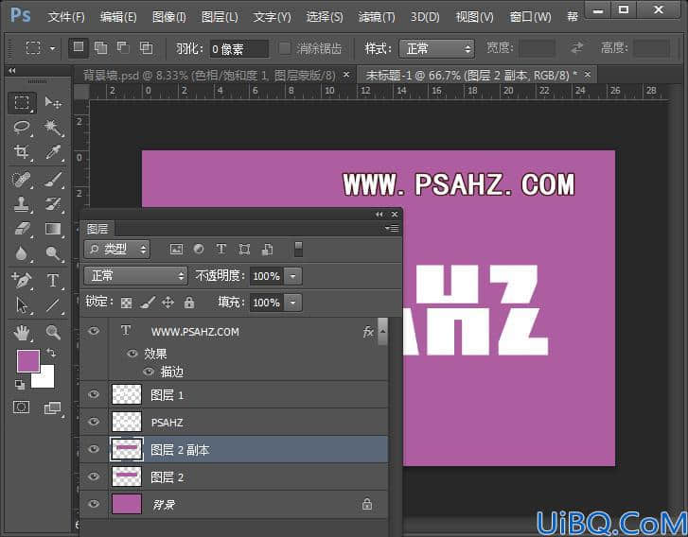This screenshot has height=537, width=688.
Task: Open the 图像(I) menu
Action: coord(169,17)
